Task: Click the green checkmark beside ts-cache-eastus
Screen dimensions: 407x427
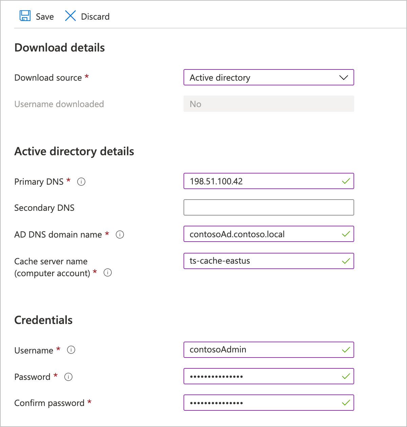Action: tap(346, 261)
